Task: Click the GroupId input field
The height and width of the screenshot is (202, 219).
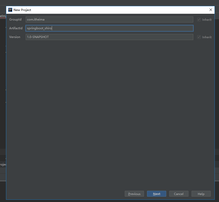Action: [x=109, y=19]
